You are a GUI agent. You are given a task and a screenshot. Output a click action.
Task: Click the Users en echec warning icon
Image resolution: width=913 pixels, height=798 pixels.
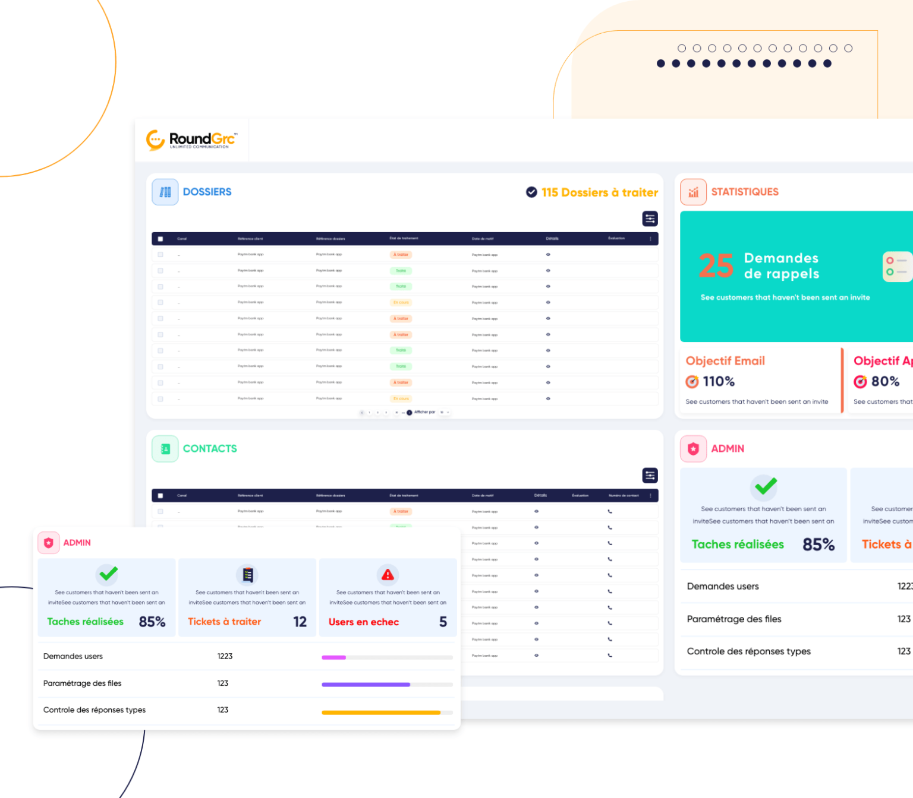[x=388, y=575]
